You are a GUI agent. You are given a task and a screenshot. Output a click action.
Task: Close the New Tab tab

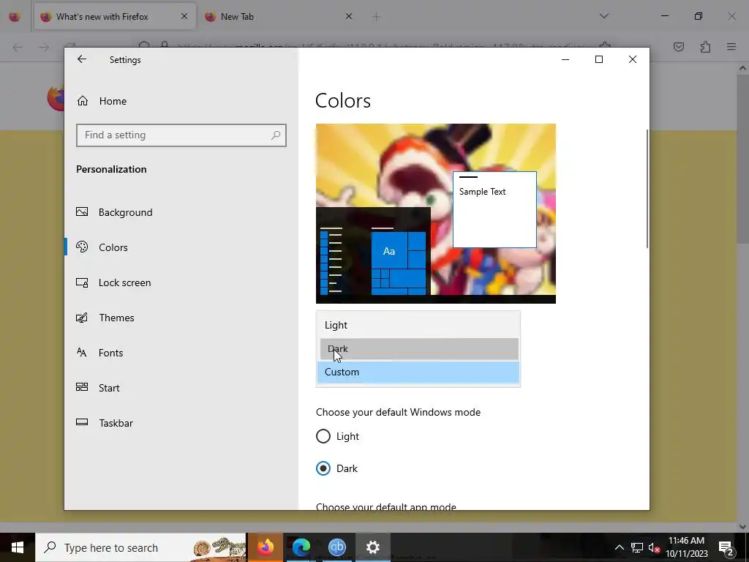click(349, 16)
